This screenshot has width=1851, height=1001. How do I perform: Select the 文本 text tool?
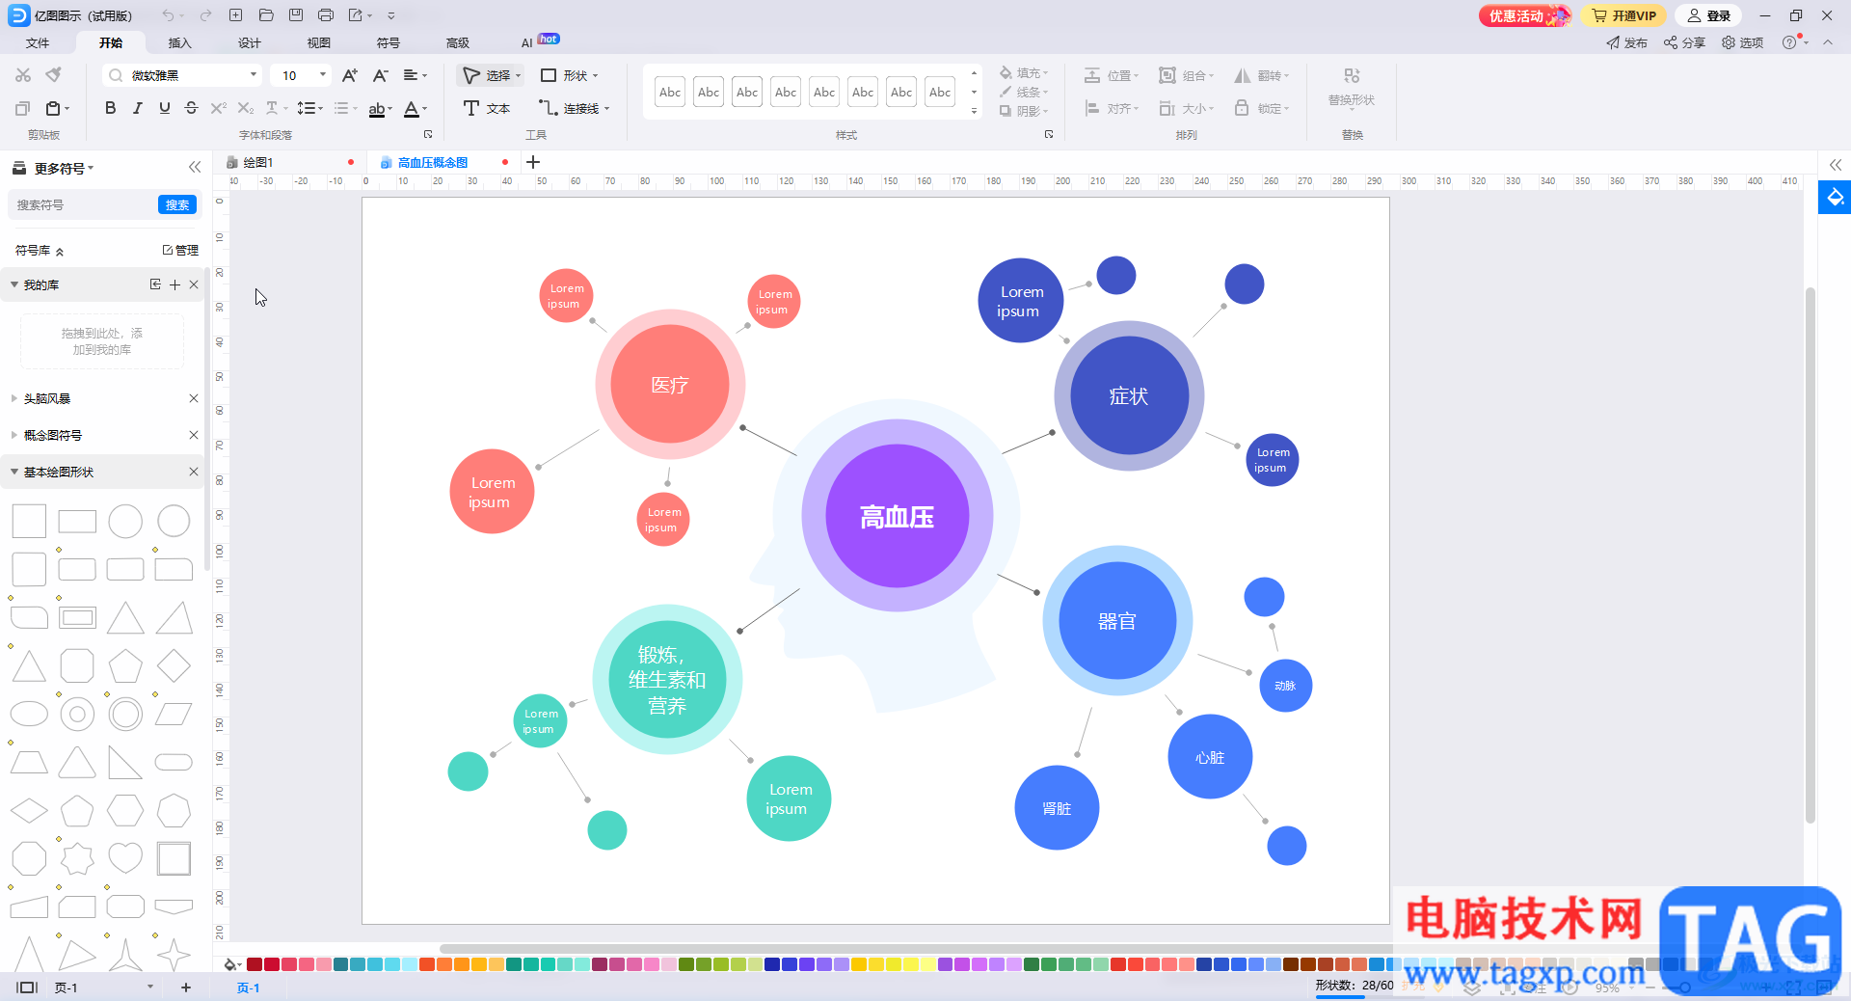pos(487,108)
